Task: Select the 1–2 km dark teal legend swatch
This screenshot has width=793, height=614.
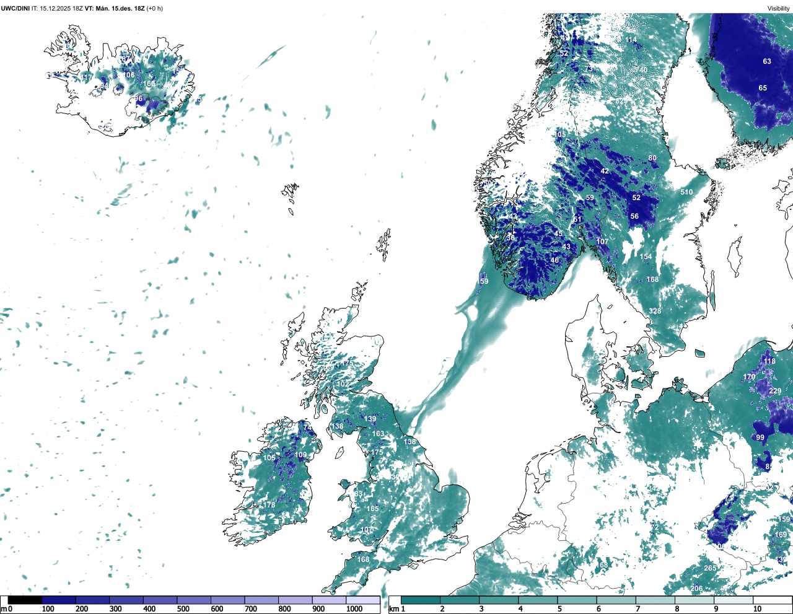Action: (421, 600)
